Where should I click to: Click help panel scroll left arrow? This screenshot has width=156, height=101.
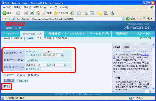pyautogui.click(x=113, y=92)
